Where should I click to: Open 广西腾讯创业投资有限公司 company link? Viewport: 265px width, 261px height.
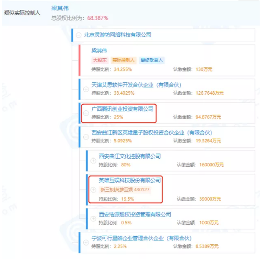click(122, 109)
